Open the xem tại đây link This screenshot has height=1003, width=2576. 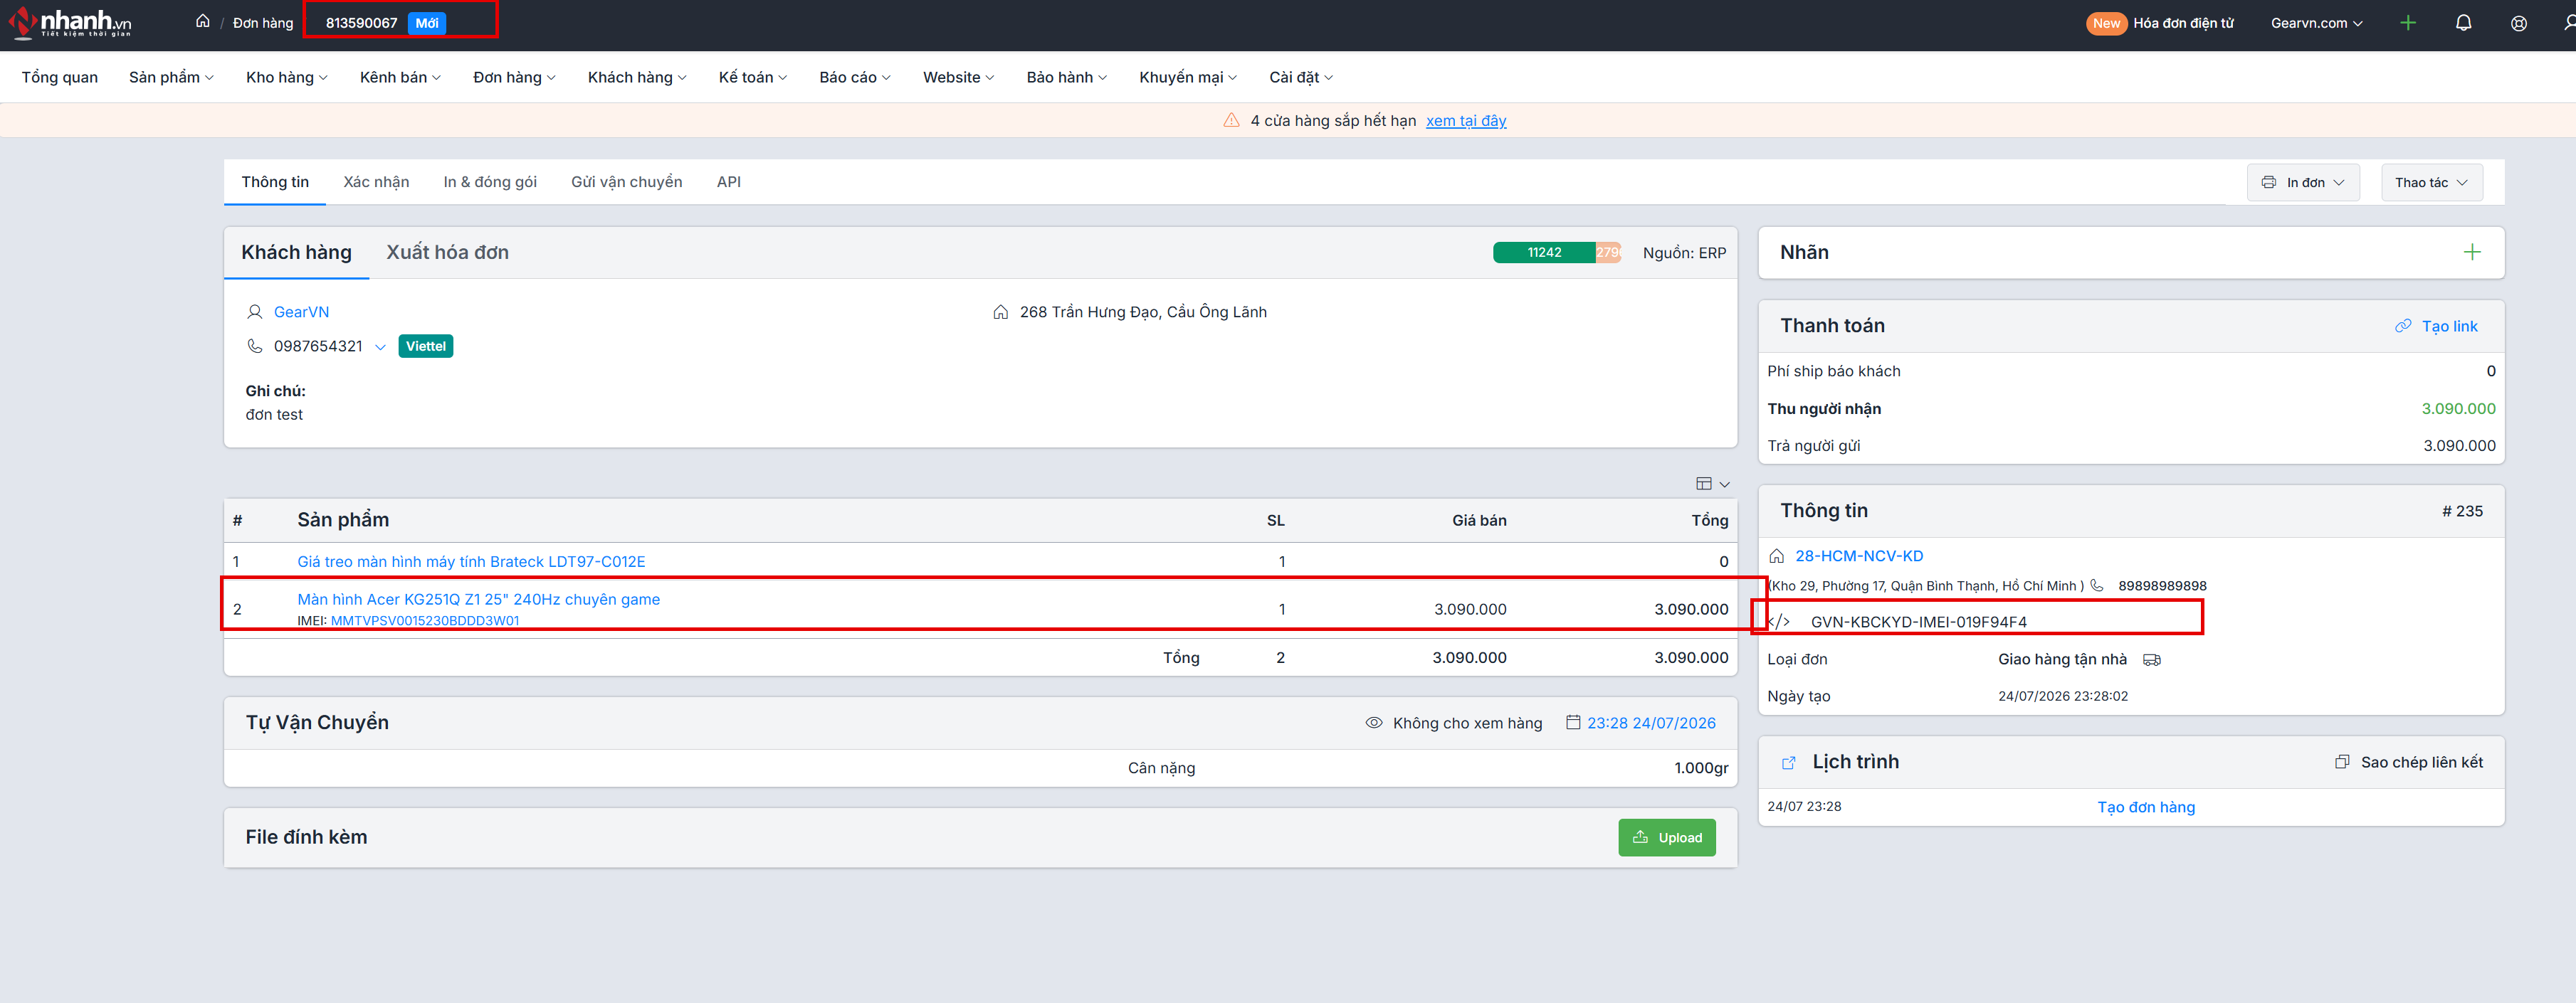click(1465, 121)
